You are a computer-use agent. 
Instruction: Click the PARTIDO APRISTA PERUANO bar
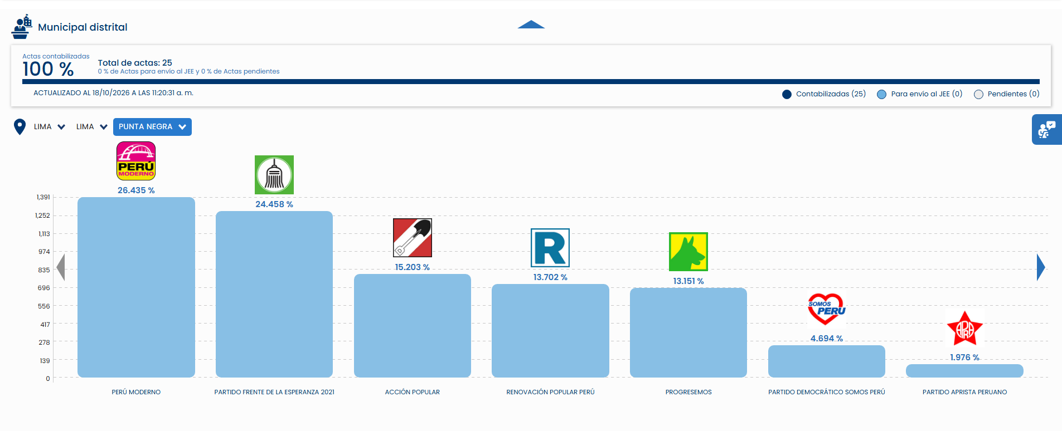pos(964,371)
